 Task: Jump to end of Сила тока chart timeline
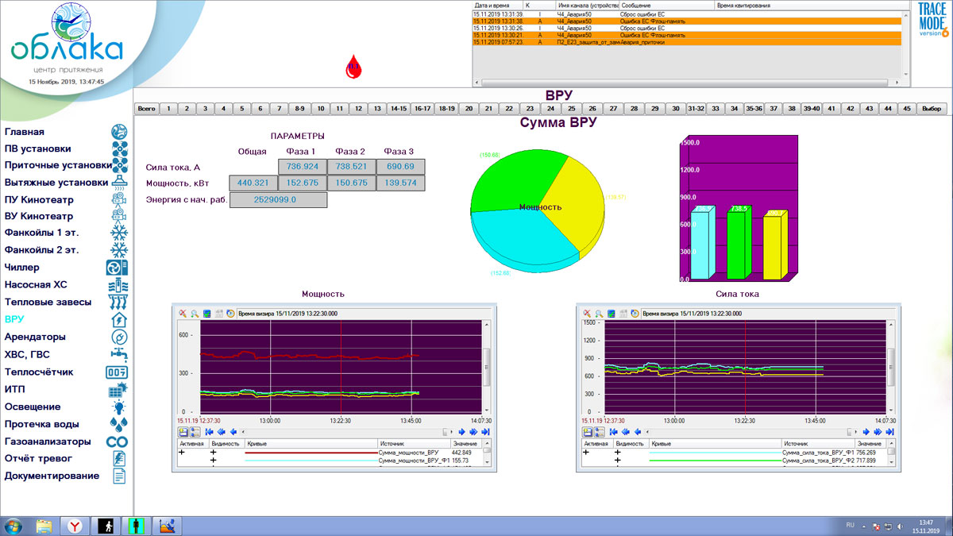(x=889, y=432)
